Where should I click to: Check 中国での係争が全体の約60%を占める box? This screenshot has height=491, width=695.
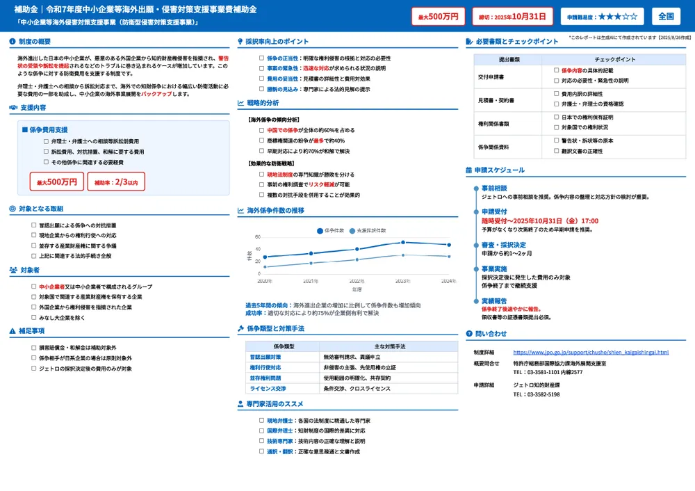[x=261, y=130]
